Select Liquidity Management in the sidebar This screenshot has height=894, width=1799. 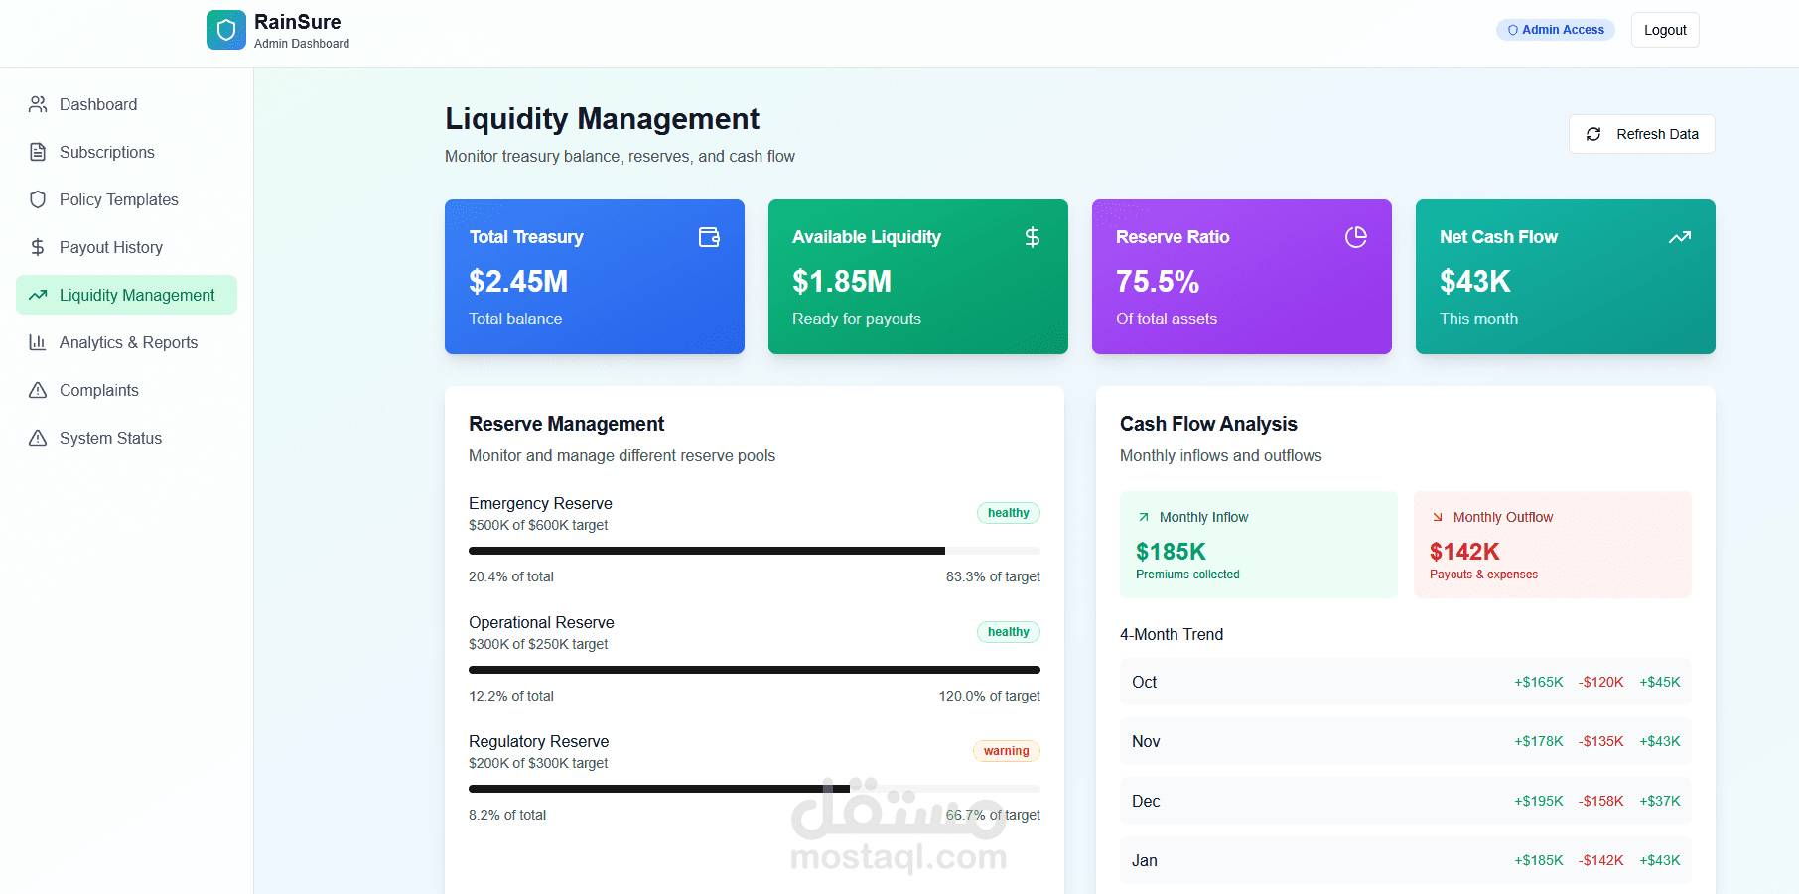(126, 295)
